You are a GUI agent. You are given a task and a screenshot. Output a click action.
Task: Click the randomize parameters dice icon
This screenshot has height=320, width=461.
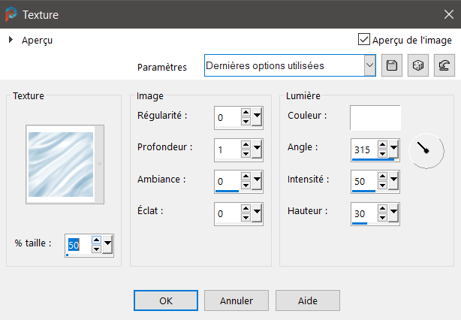417,66
